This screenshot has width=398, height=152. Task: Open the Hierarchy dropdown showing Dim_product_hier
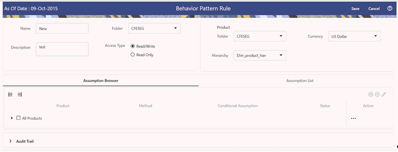coord(260,55)
